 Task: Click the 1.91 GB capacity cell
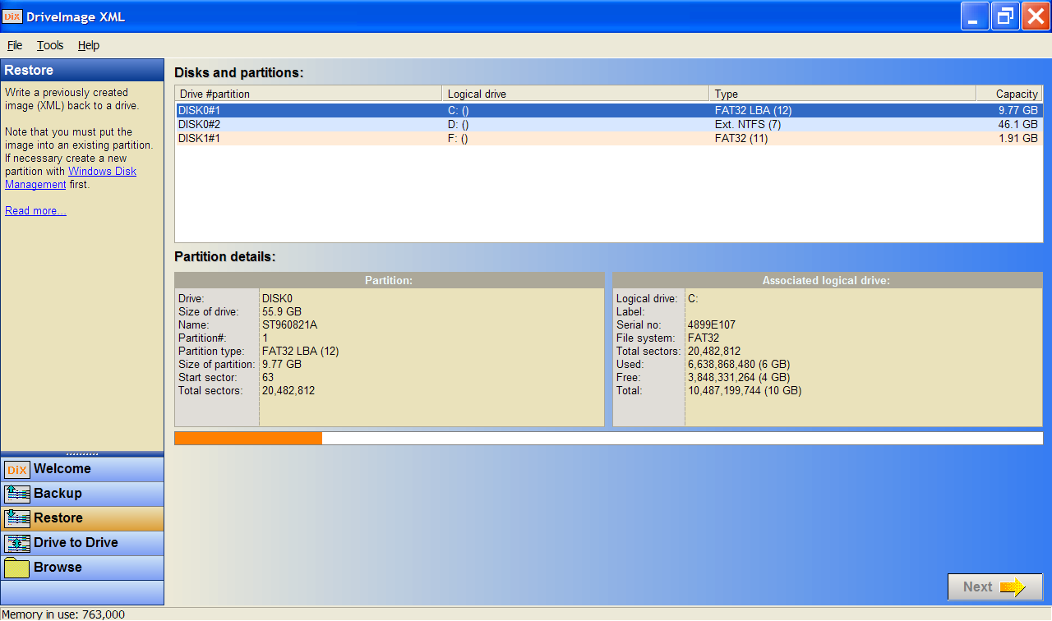1018,138
